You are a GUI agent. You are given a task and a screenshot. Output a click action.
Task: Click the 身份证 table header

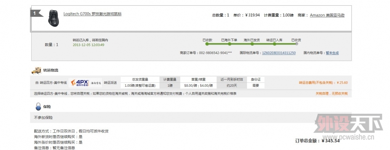pos(256,79)
